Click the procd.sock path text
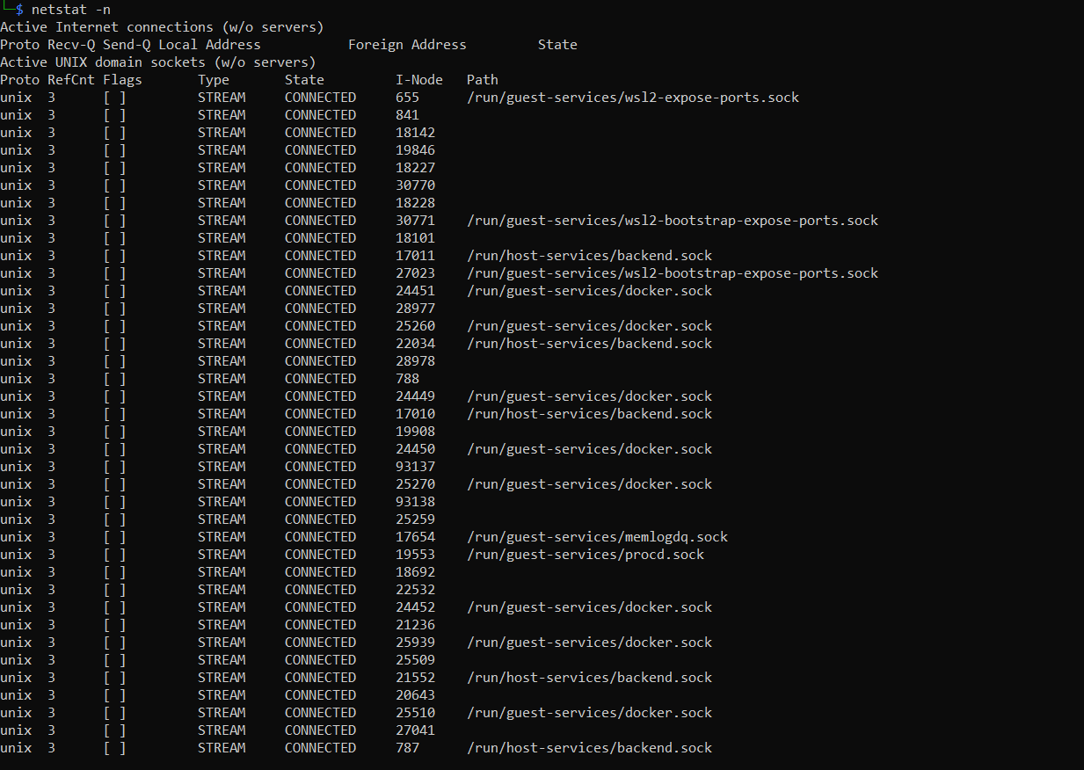 point(585,554)
